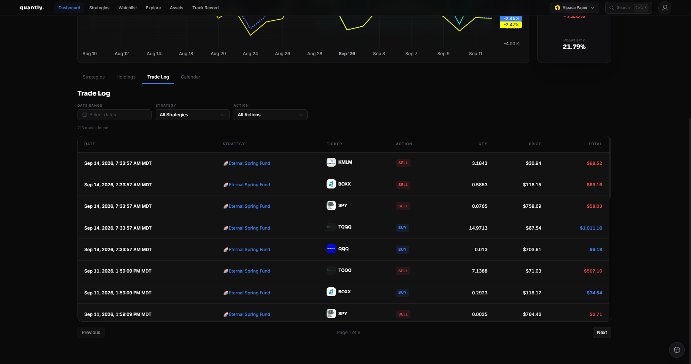This screenshot has width=691, height=364.
Task: Click the SPY logo in the $2.71 row
Action: click(x=331, y=313)
